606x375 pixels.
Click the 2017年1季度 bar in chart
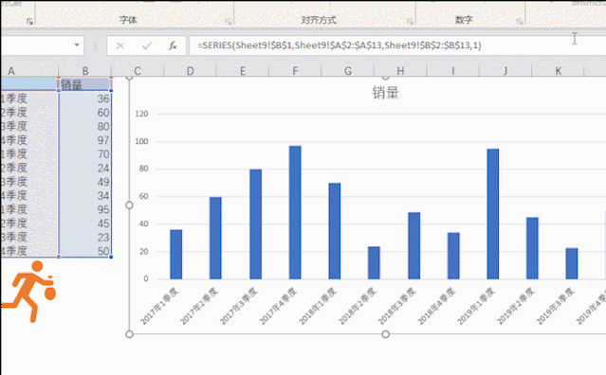pos(176,254)
